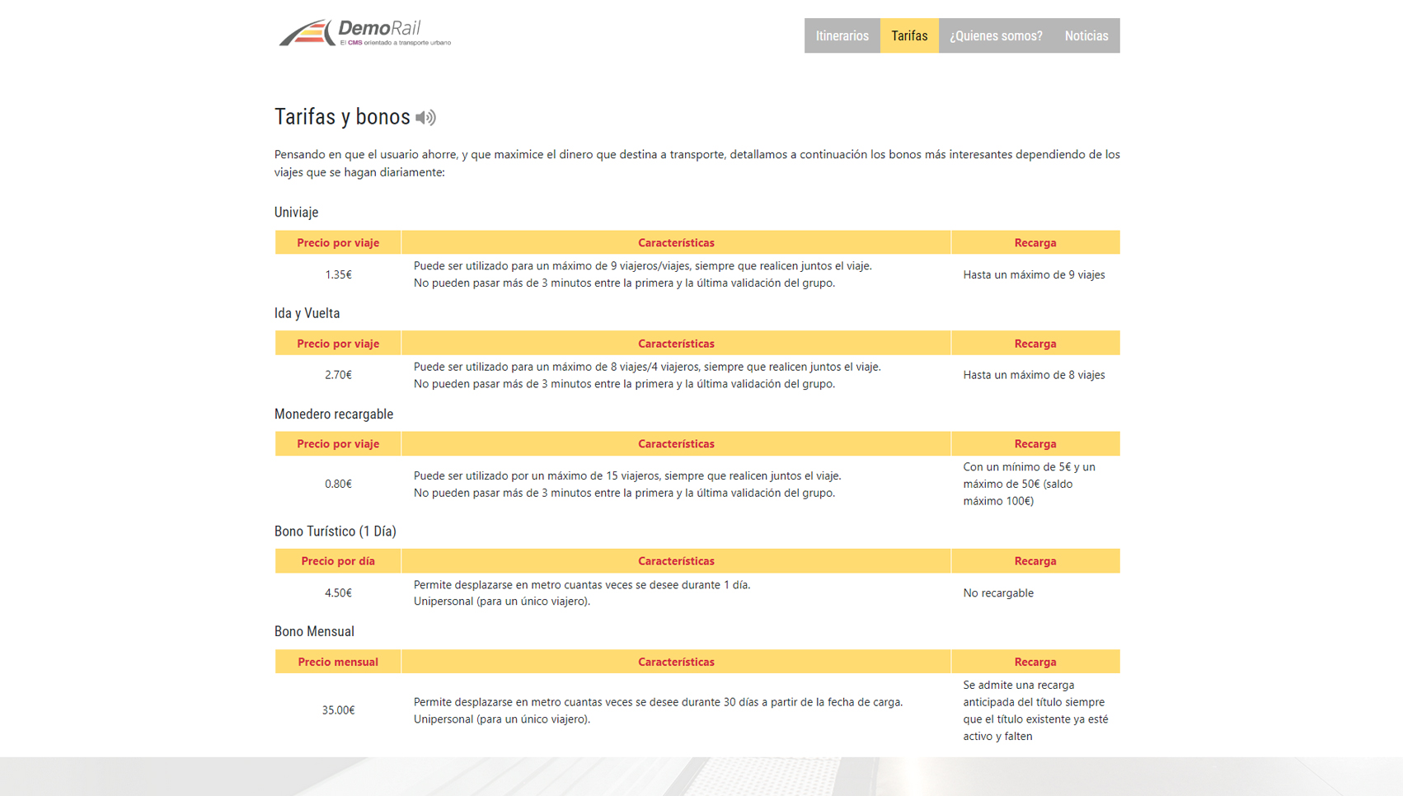Select the 0.80€ price cell
The height and width of the screenshot is (796, 1403).
tap(338, 484)
